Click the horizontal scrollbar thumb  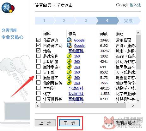coord(83,106)
